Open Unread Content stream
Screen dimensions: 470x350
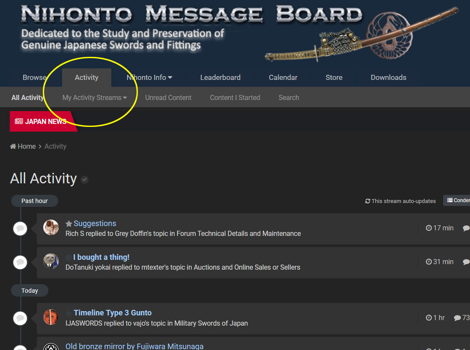(x=168, y=97)
